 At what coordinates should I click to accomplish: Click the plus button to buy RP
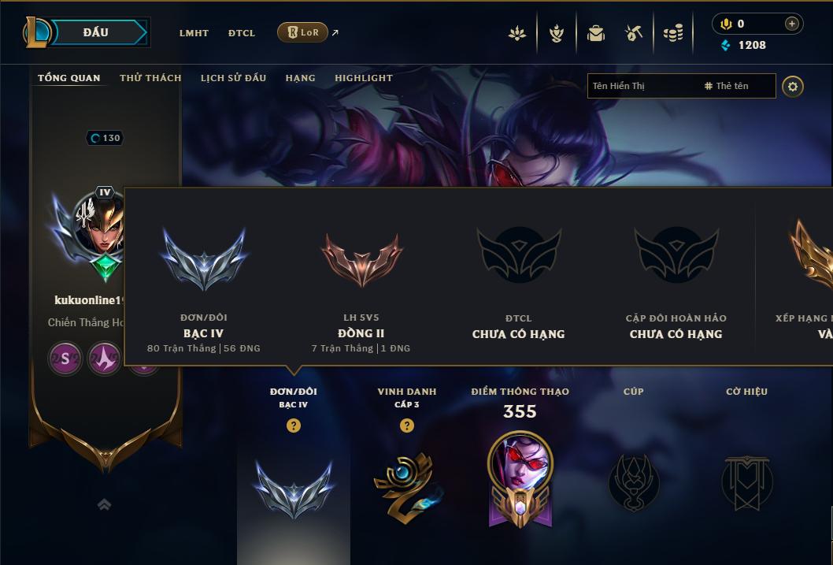coord(791,24)
